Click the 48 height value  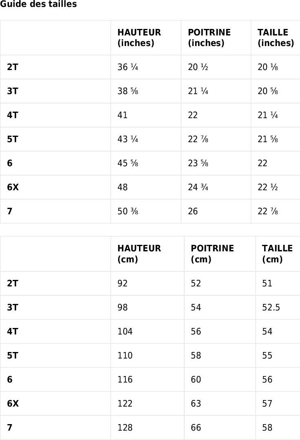click(122, 187)
